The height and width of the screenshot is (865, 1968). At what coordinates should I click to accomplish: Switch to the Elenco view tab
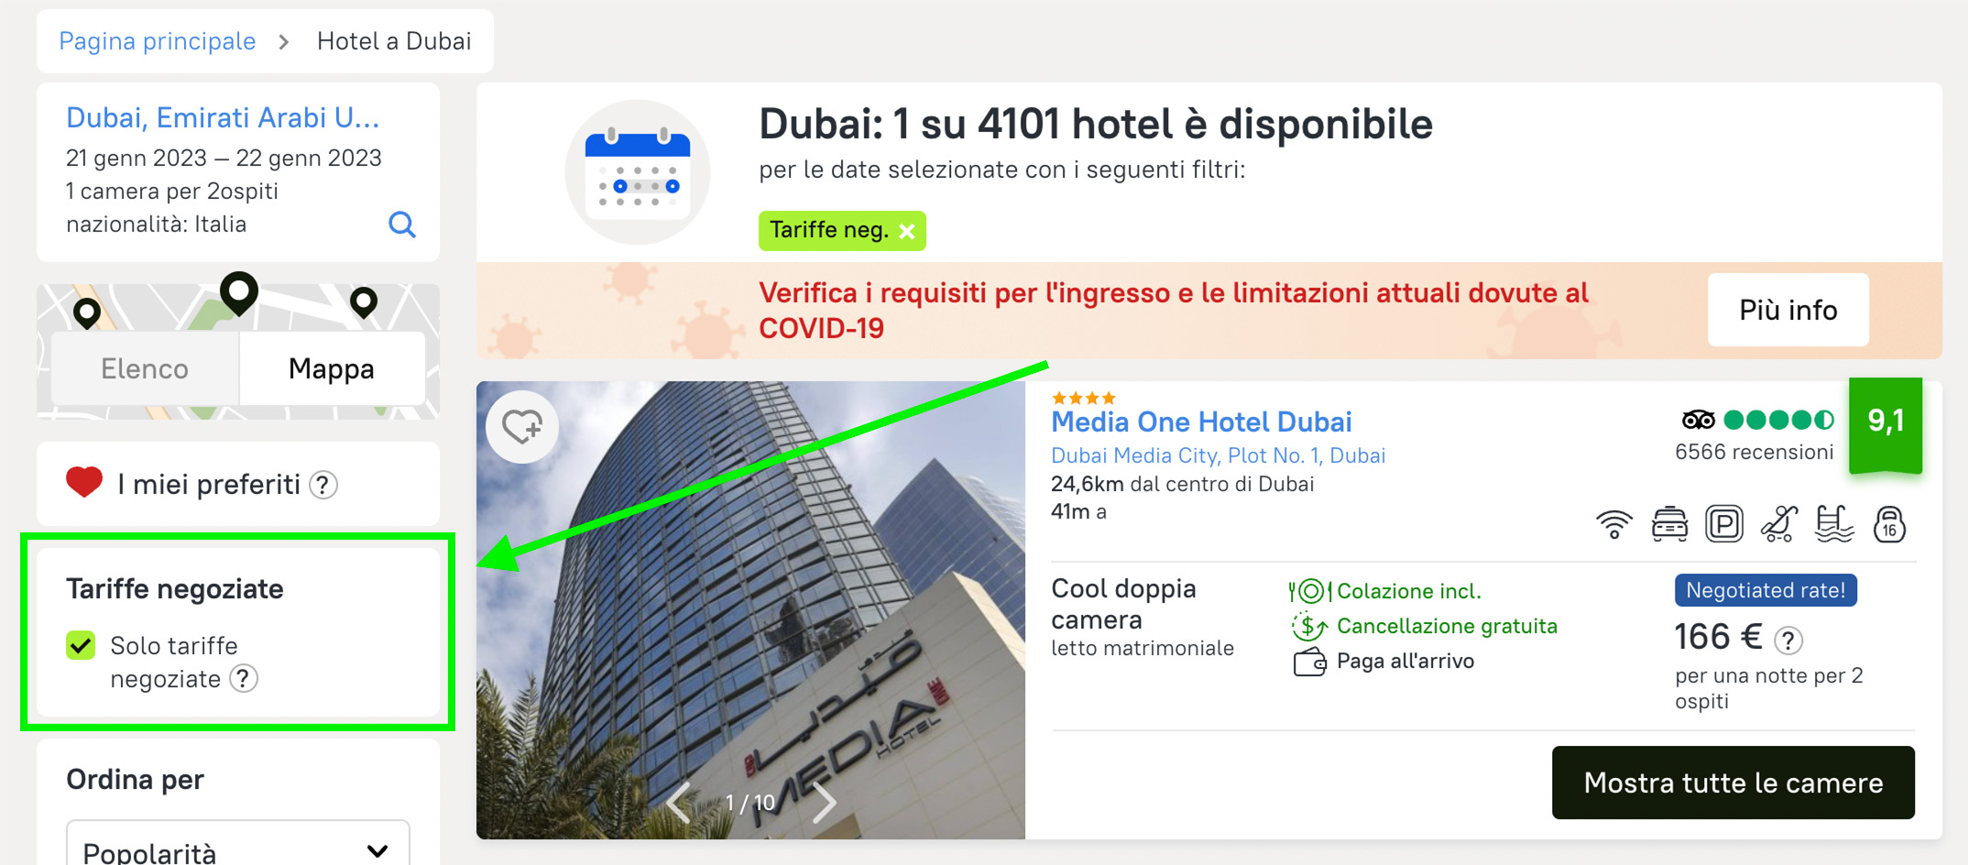coord(145,368)
